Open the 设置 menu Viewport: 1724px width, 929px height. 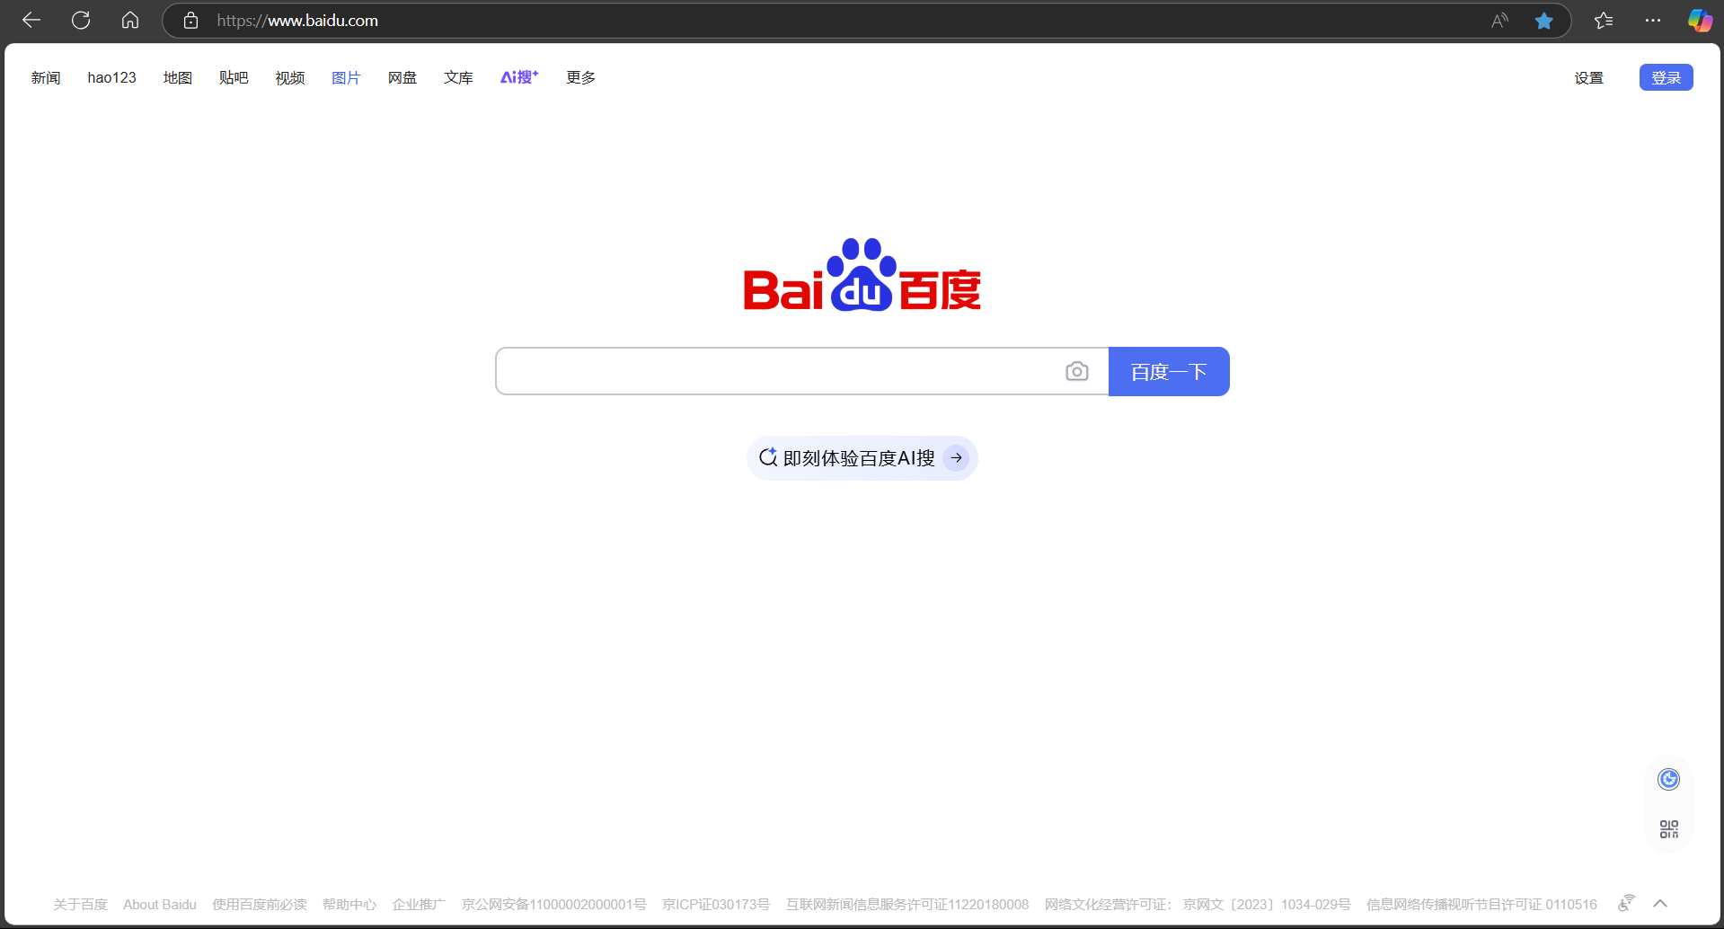pos(1589,78)
